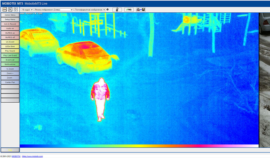This screenshot has height=158, width=270.
Task: Open the Полноформатное изображение dropdown
Action: pos(90,10)
